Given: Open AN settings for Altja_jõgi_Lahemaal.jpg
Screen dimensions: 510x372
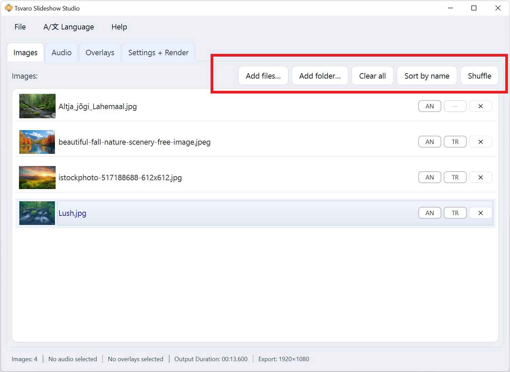Looking at the screenshot, I should click(x=430, y=106).
